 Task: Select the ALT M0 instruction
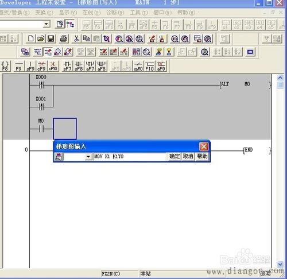coord(245,84)
